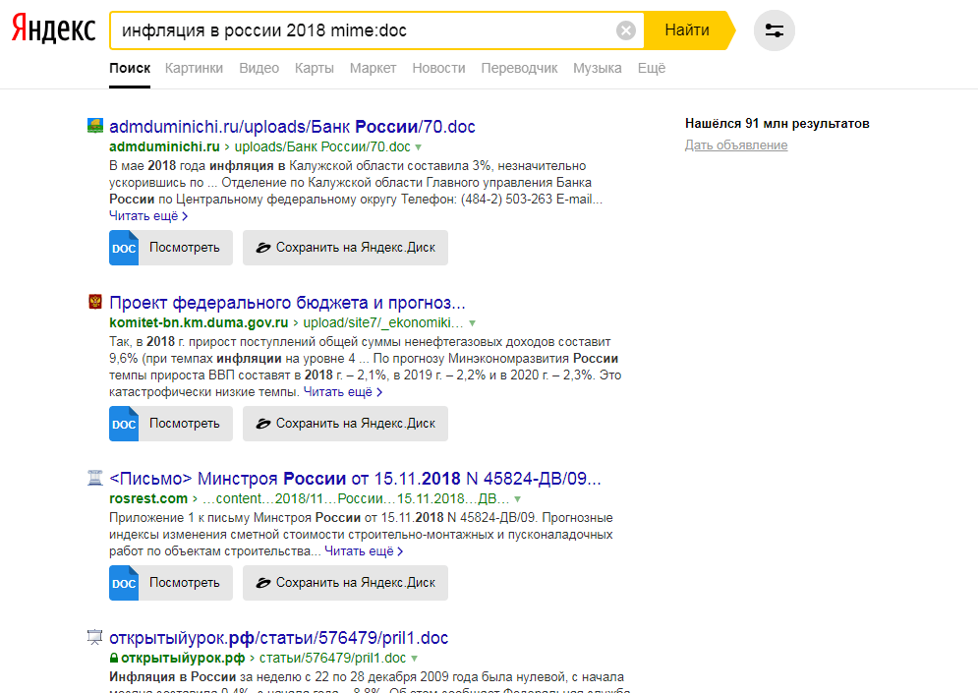Image resolution: width=978 pixels, height=693 pixels.
Task: Click the Яндекс.Диск icon in first save button
Action: point(263,248)
